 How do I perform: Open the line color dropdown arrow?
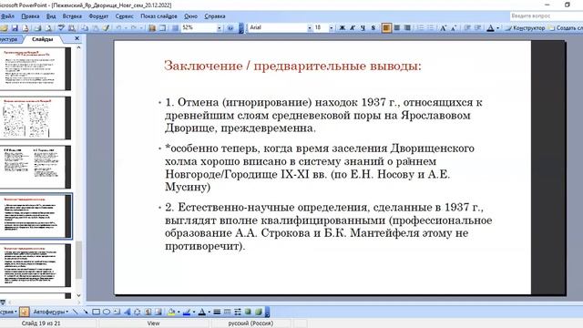194,312
